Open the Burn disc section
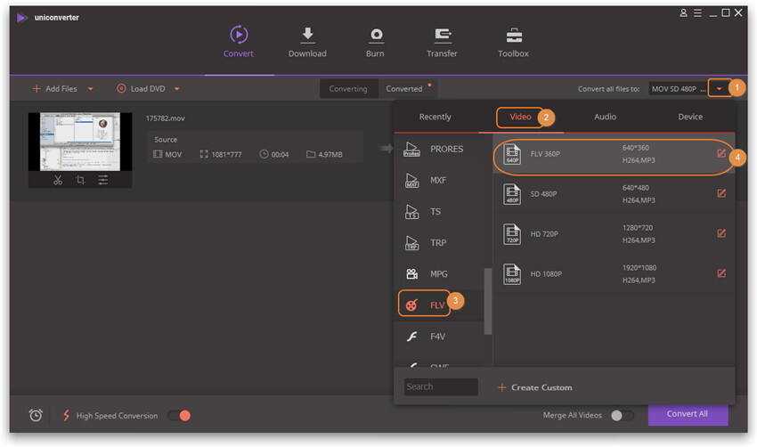Image resolution: width=757 pixels, height=447 pixels. tap(375, 35)
